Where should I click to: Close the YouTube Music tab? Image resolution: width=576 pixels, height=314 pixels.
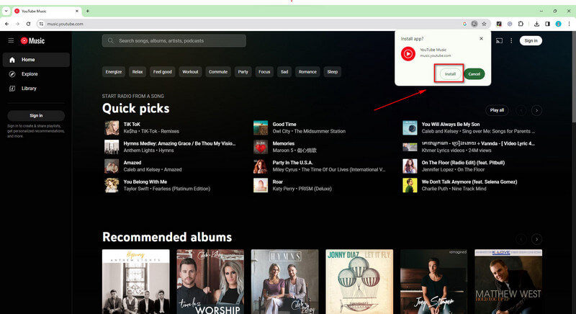point(77,11)
